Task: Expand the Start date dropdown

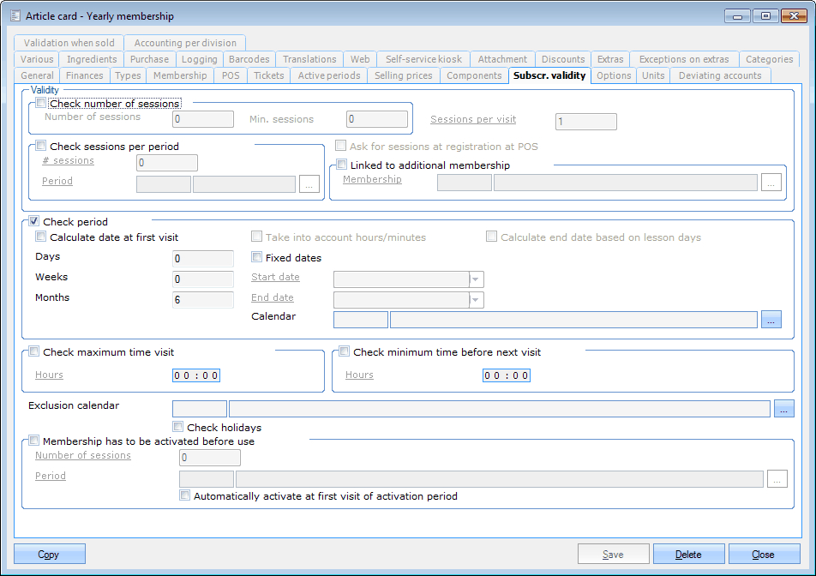Action: 477,279
